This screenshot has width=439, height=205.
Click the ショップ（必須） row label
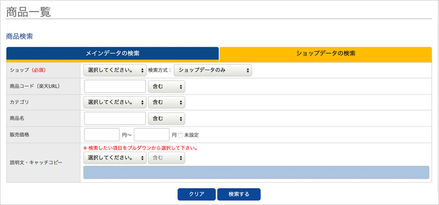pos(28,70)
